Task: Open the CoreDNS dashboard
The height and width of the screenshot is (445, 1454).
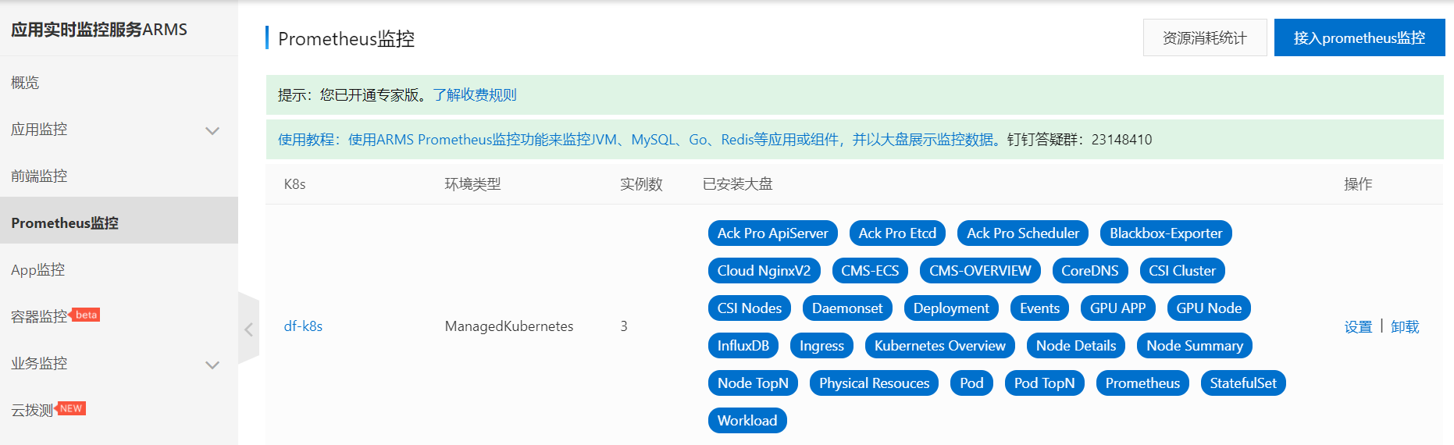Action: coord(1090,271)
